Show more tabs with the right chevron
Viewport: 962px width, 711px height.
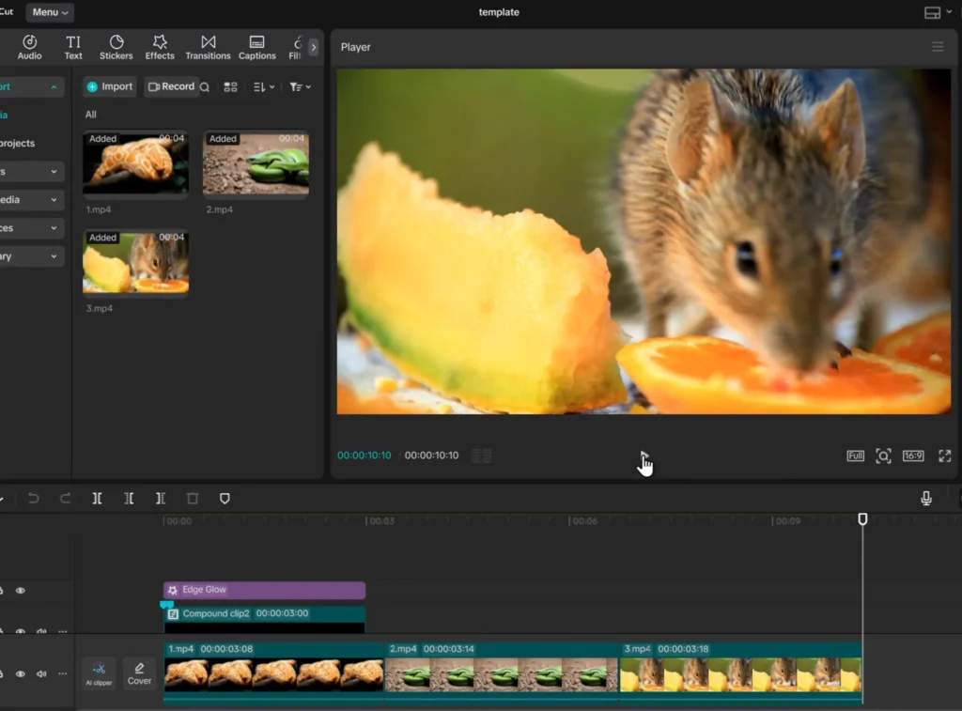[314, 47]
